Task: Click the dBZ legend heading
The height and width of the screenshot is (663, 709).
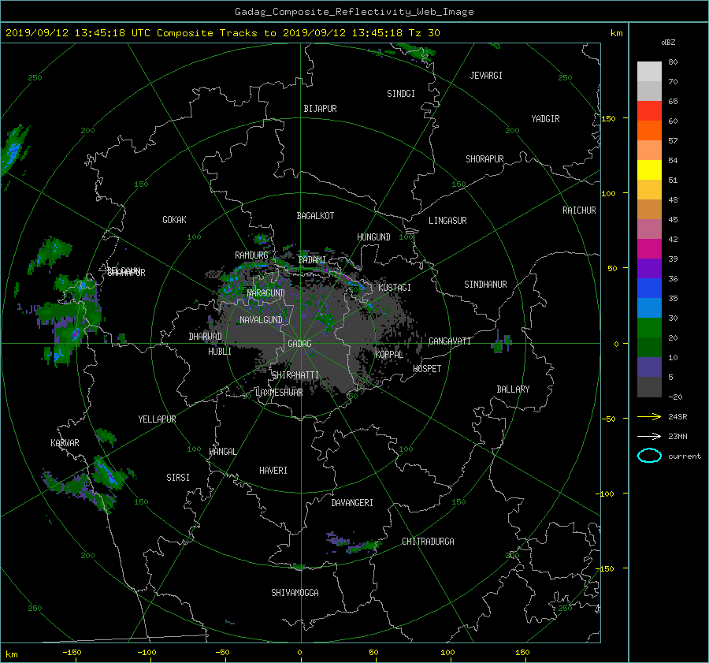Action: [x=668, y=42]
